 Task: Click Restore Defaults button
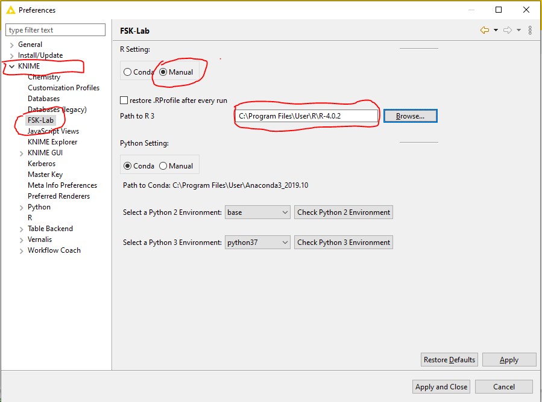pyautogui.click(x=449, y=359)
